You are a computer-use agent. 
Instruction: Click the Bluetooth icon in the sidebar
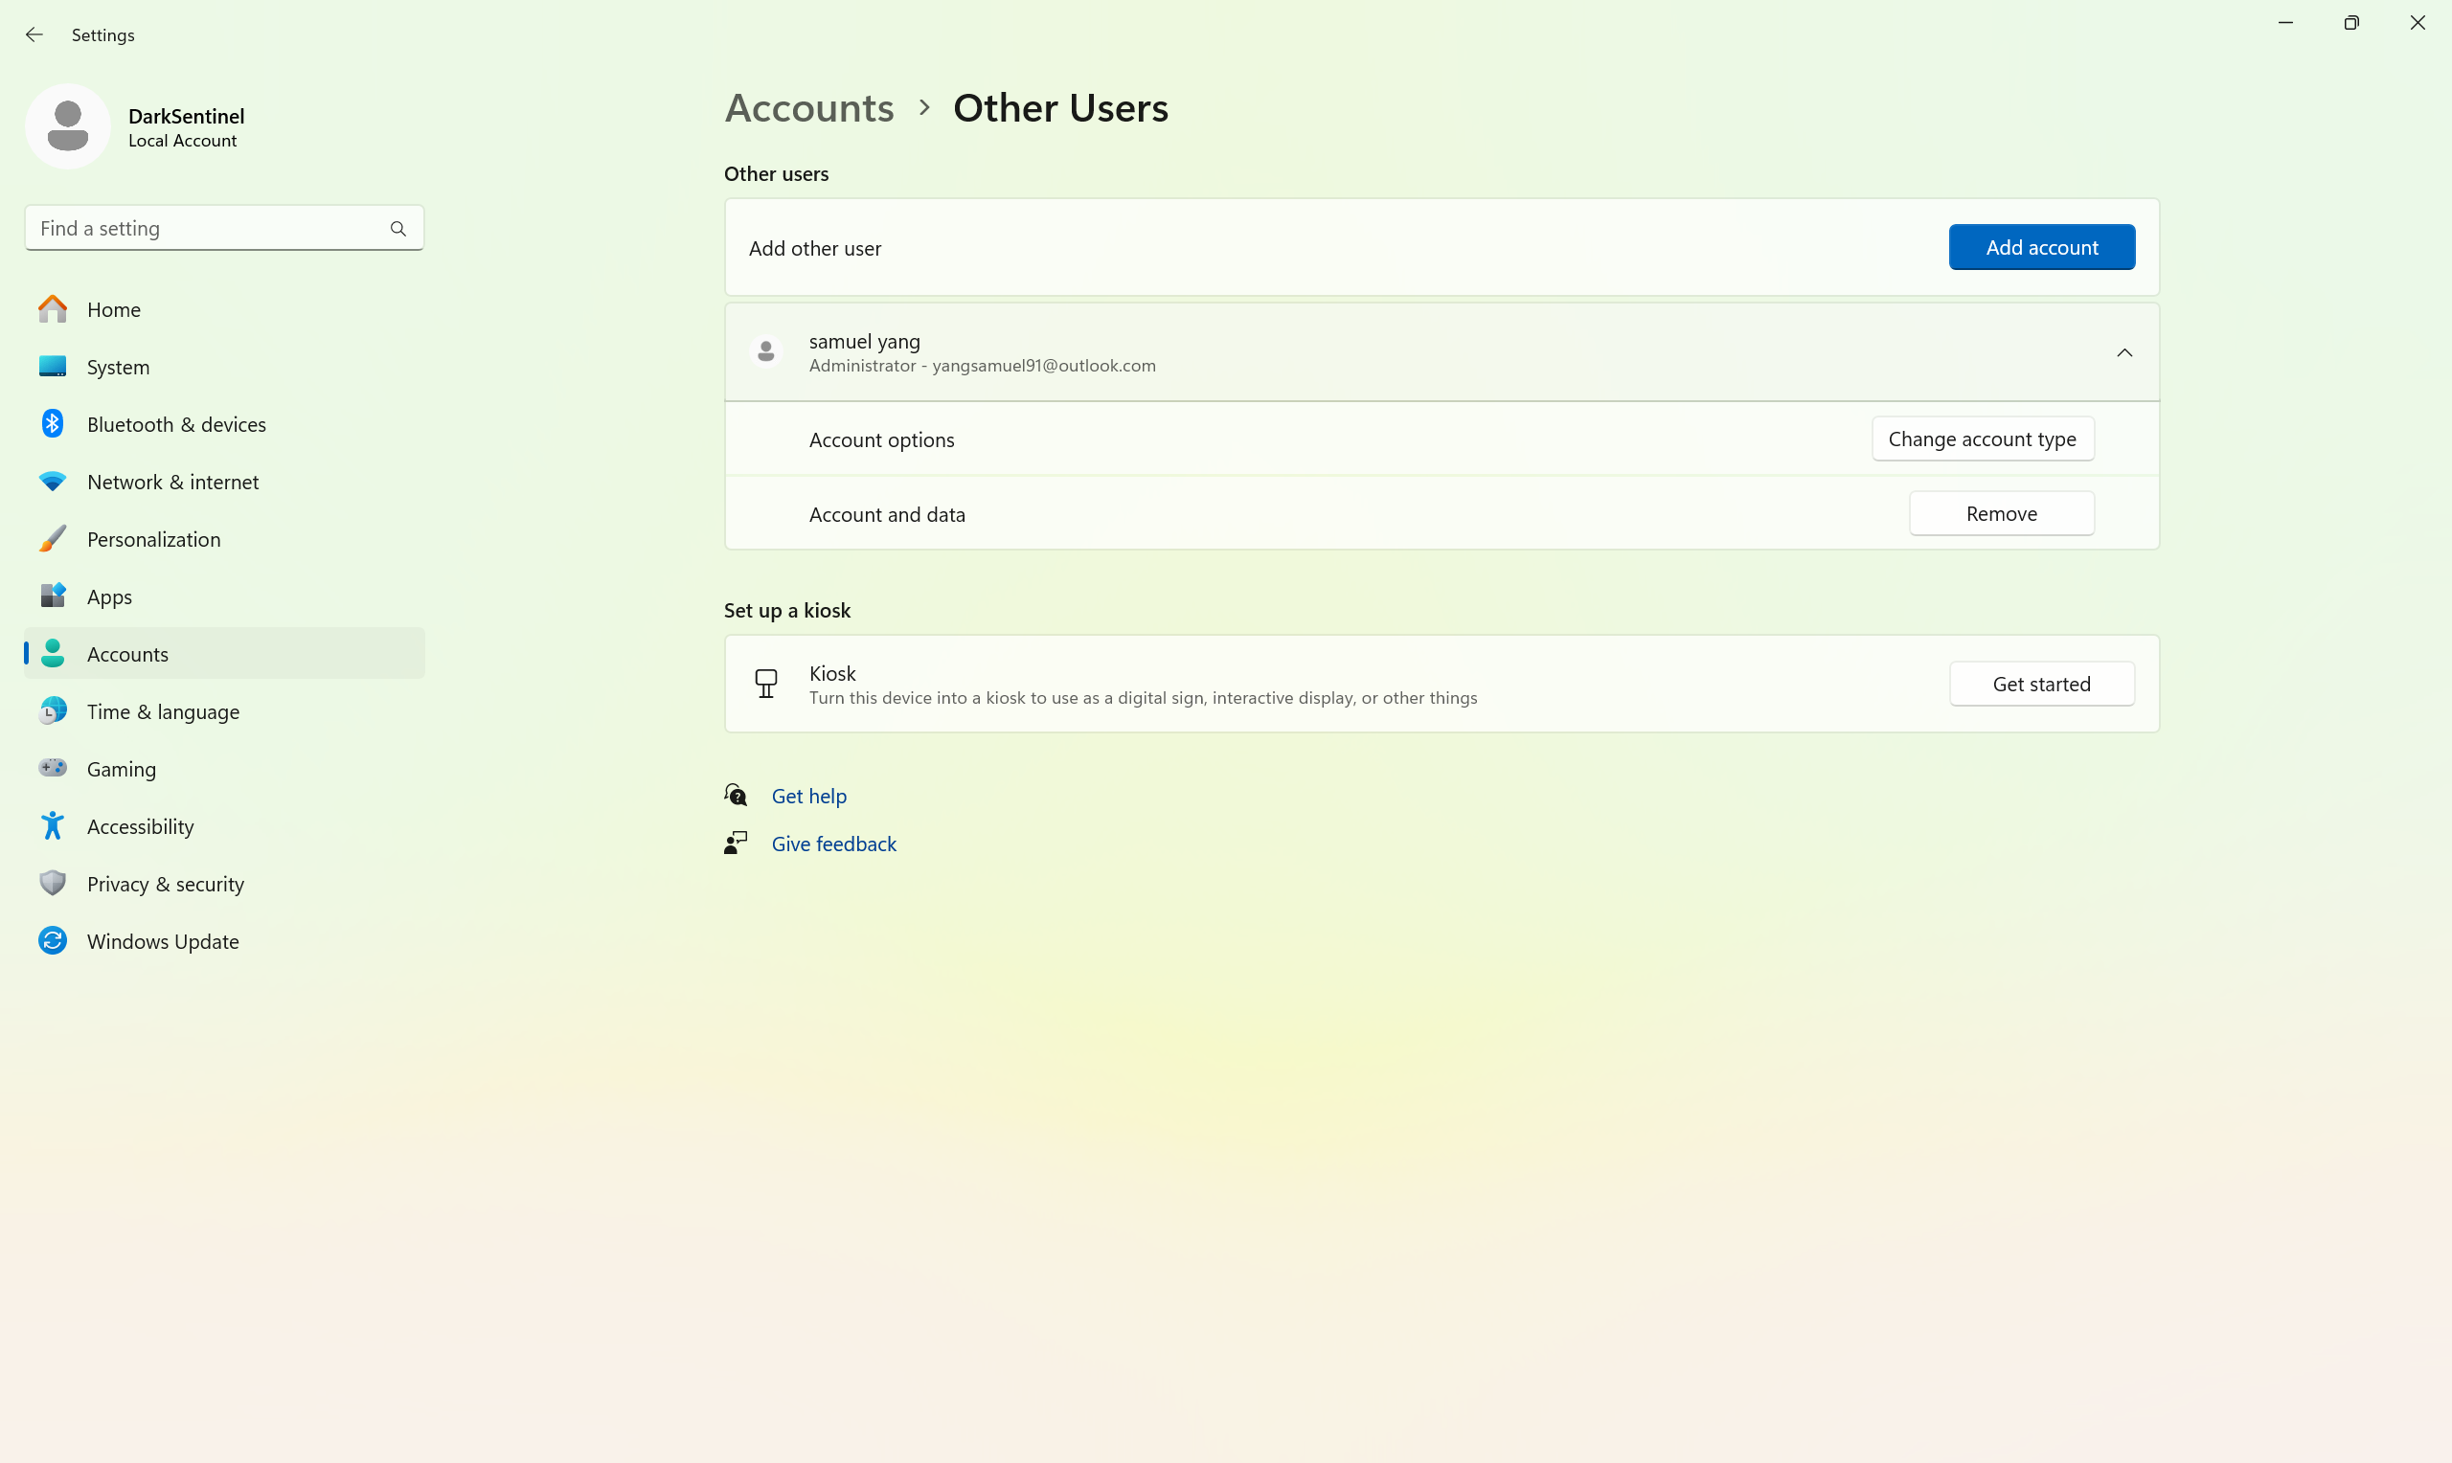point(53,424)
